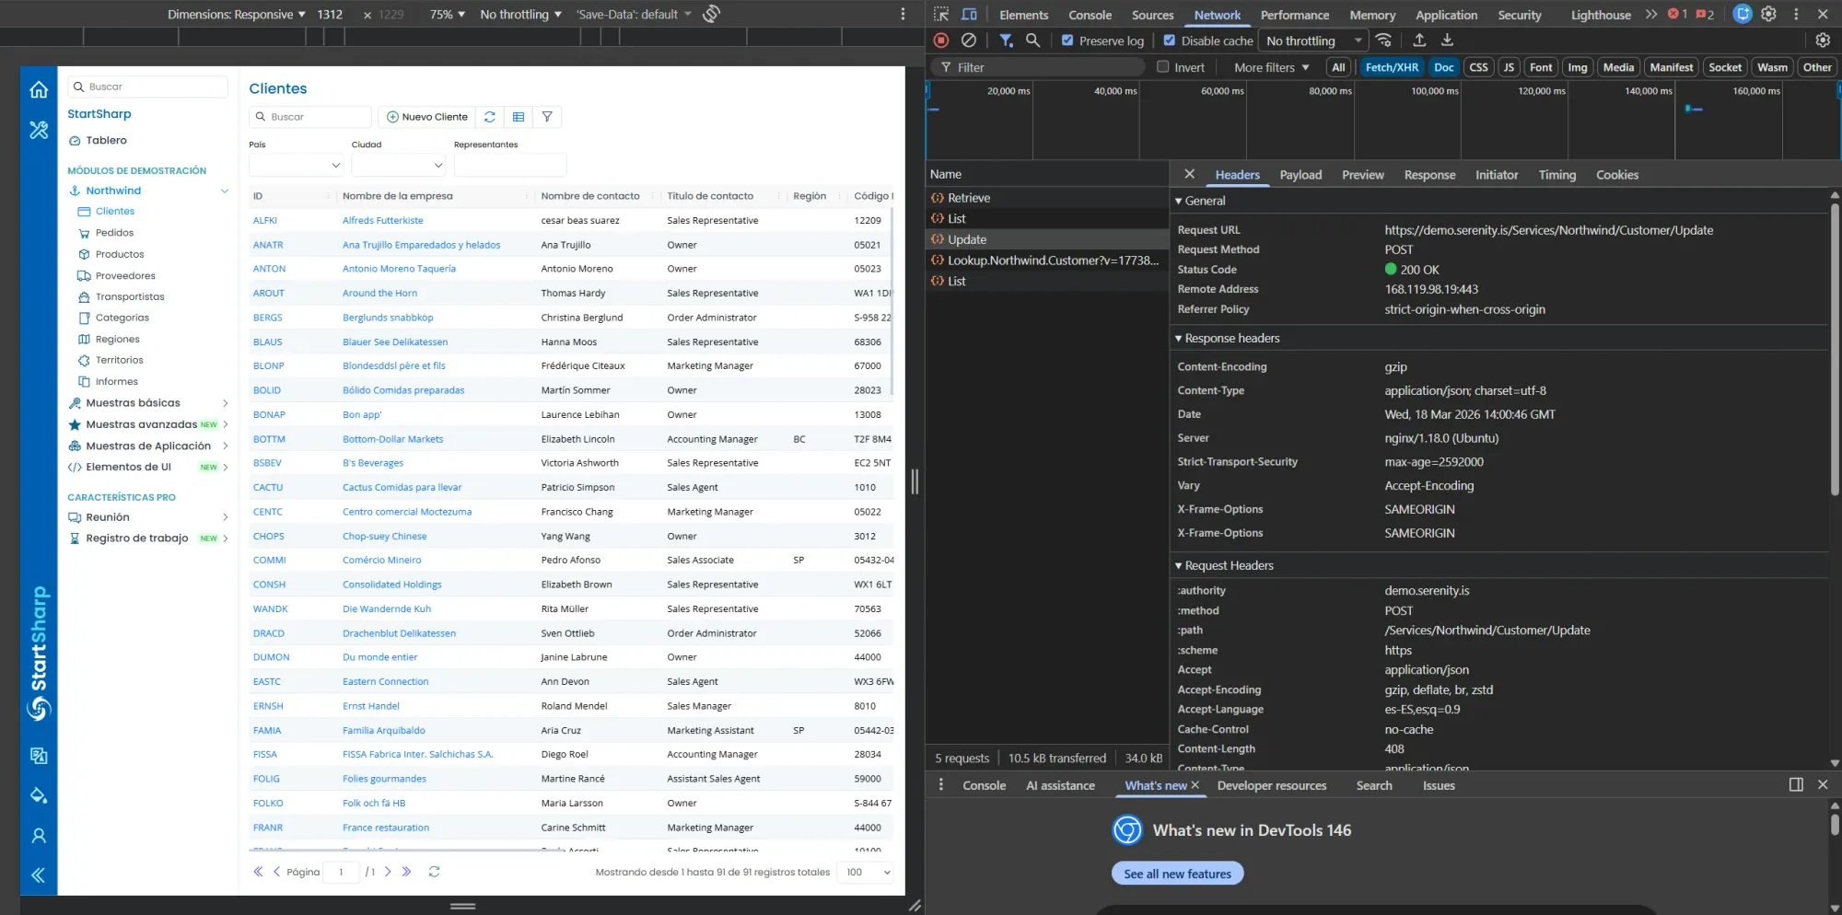Refresh the Clientes grid
This screenshot has height=915, width=1842.
(489, 117)
